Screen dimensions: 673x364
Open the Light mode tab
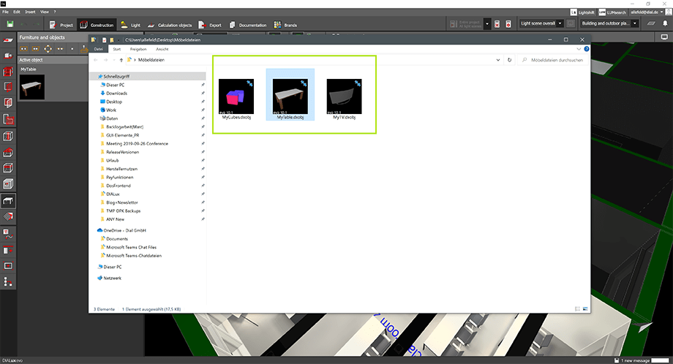coord(129,25)
